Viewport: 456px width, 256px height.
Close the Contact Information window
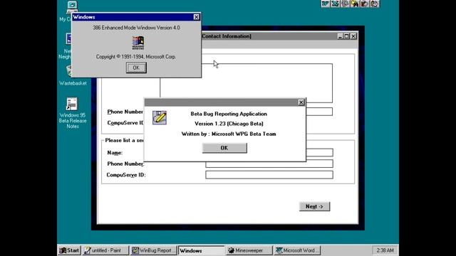tap(353, 36)
